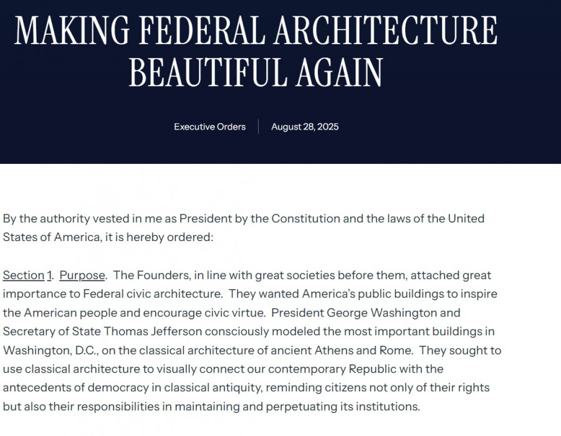Click the 'Beautiful Again' headline line
The height and width of the screenshot is (436, 561).
(256, 72)
